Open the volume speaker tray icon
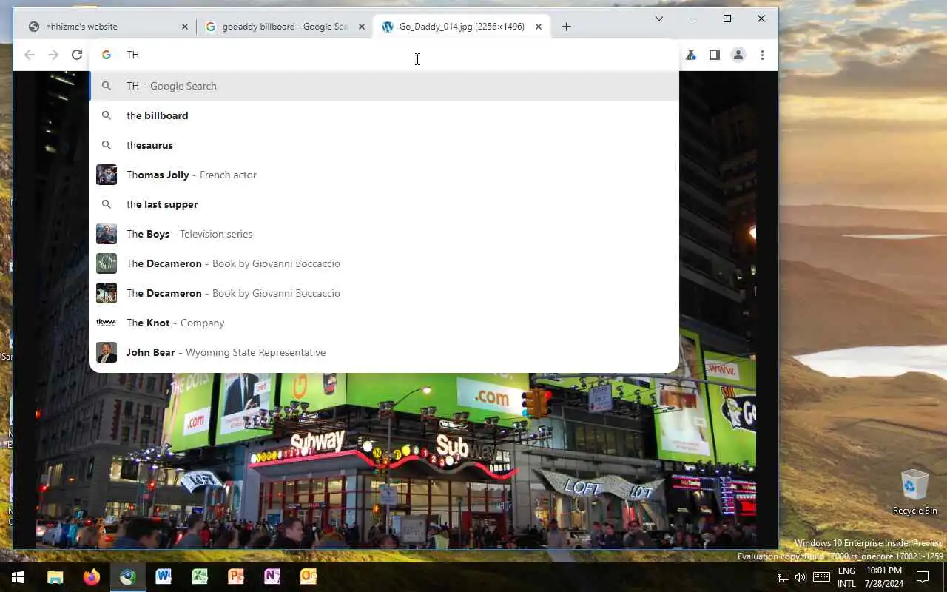The image size is (947, 592). (x=801, y=577)
